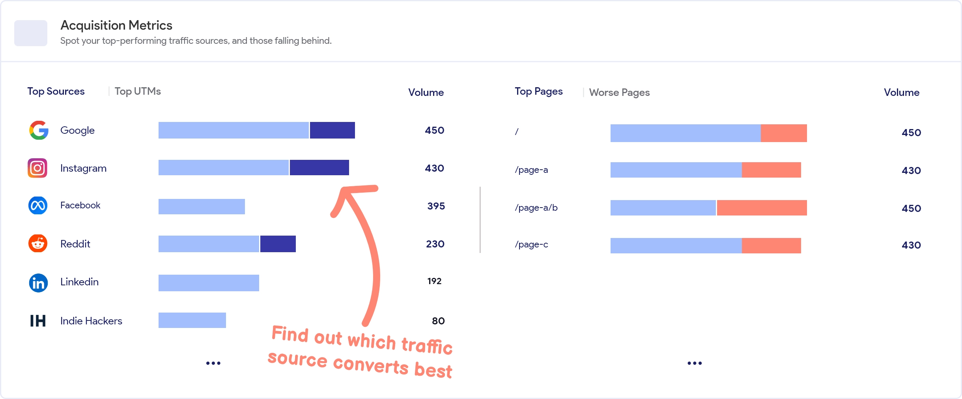962x399 pixels.
Task: Select the Top Pages tab
Action: (539, 91)
